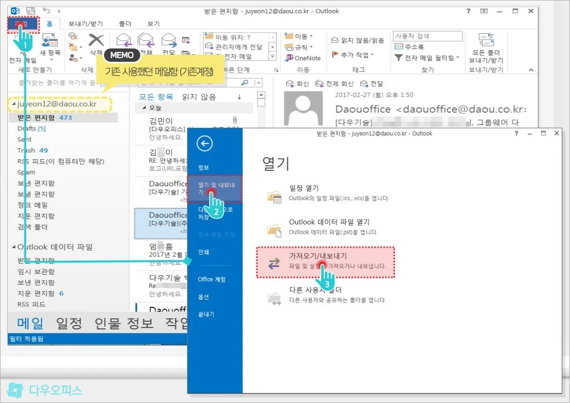The image size is (570, 403).
Task: Open the 김민이 message with attachment
Action: [x=194, y=128]
